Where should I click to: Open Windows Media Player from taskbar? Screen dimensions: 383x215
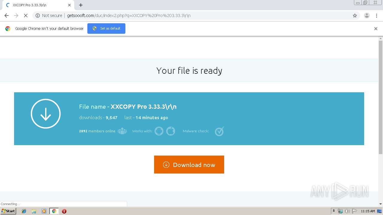(44, 211)
